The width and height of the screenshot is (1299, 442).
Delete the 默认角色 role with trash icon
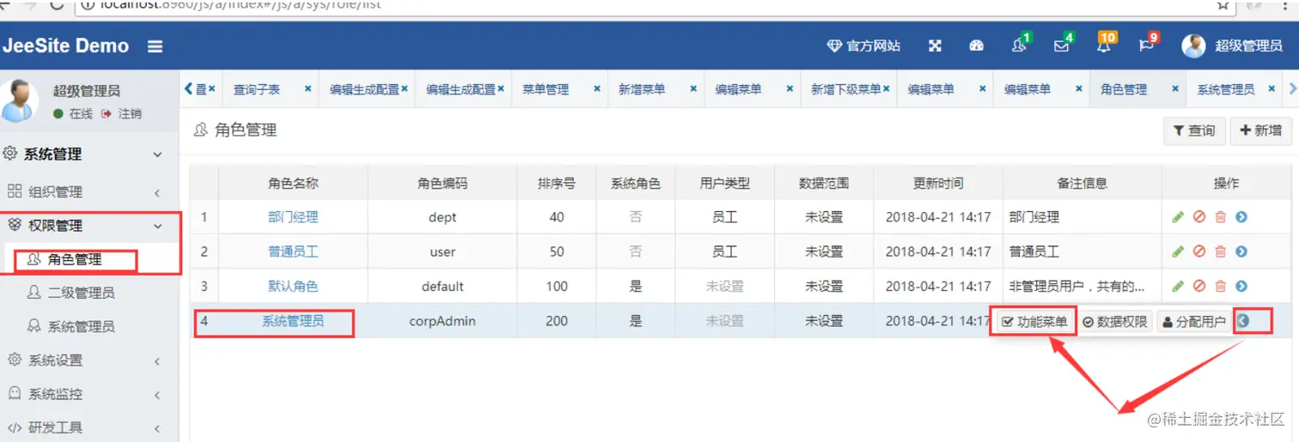click(x=1220, y=286)
